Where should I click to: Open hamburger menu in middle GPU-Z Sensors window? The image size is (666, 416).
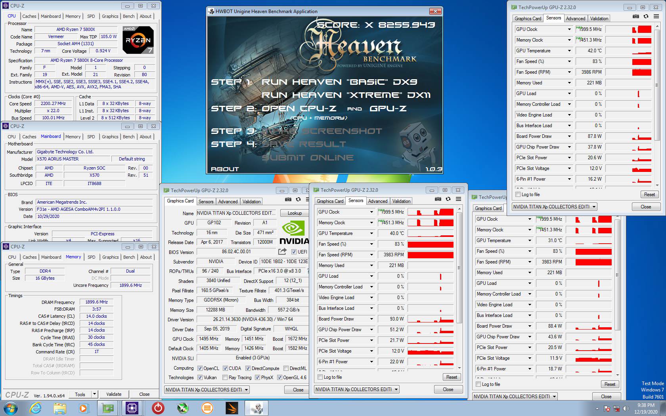pos(458,199)
